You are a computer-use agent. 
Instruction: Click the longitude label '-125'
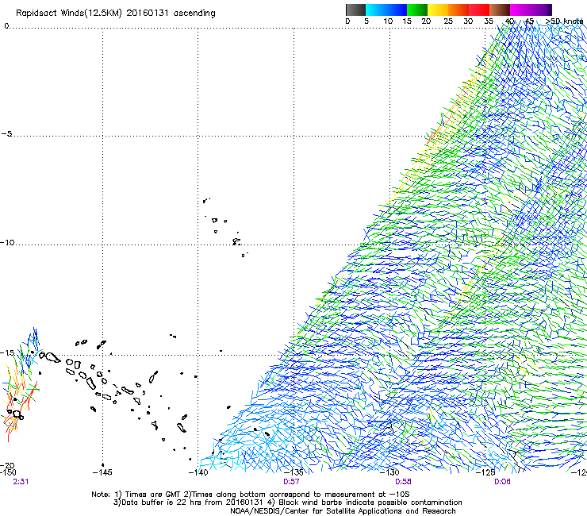[485, 472]
